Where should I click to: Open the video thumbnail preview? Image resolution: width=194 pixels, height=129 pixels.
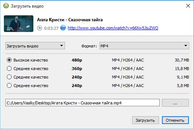point(19,24)
